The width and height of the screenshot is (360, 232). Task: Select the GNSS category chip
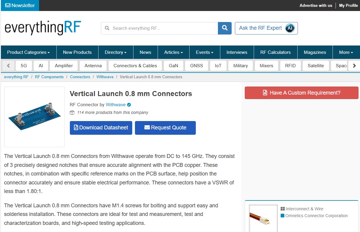(196, 66)
